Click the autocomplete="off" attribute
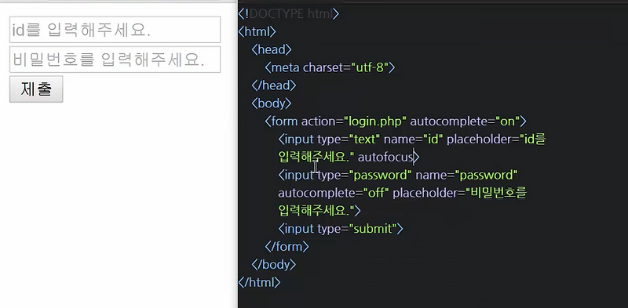This screenshot has width=628, height=308. tap(334, 194)
